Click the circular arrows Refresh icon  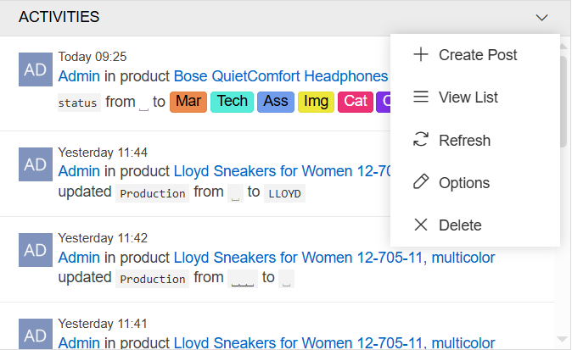pos(420,140)
